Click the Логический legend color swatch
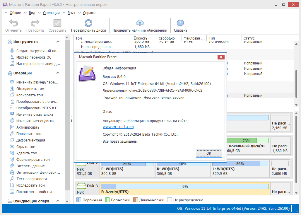This screenshot has height=215, width=301. point(107,200)
